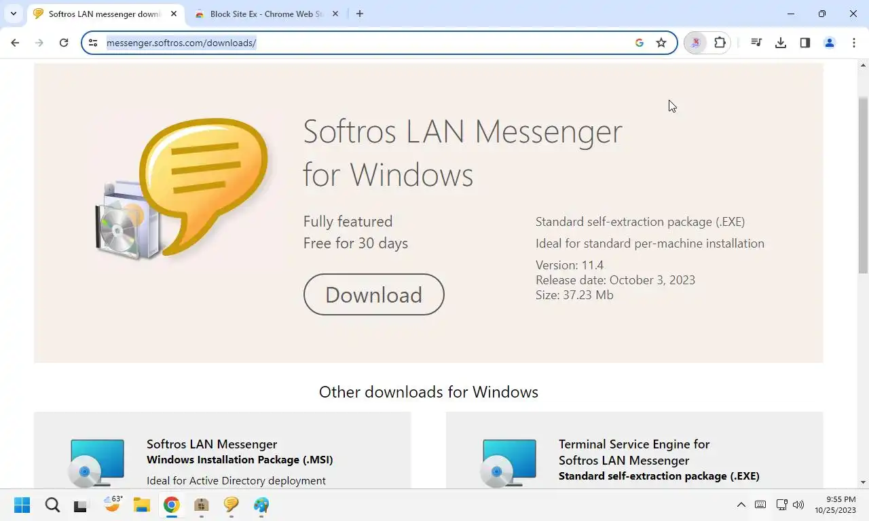Select 'Ideal for Active Directory deployment' text

click(x=236, y=480)
